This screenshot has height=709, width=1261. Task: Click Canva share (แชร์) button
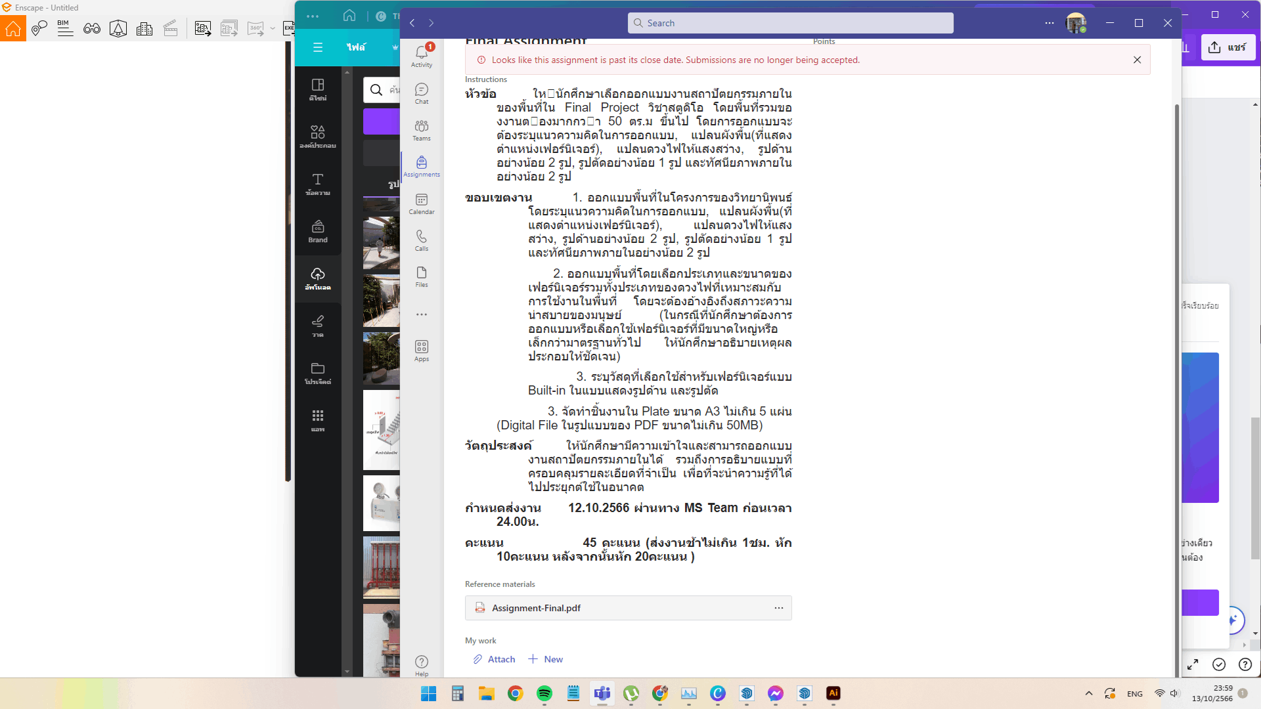click(1228, 47)
